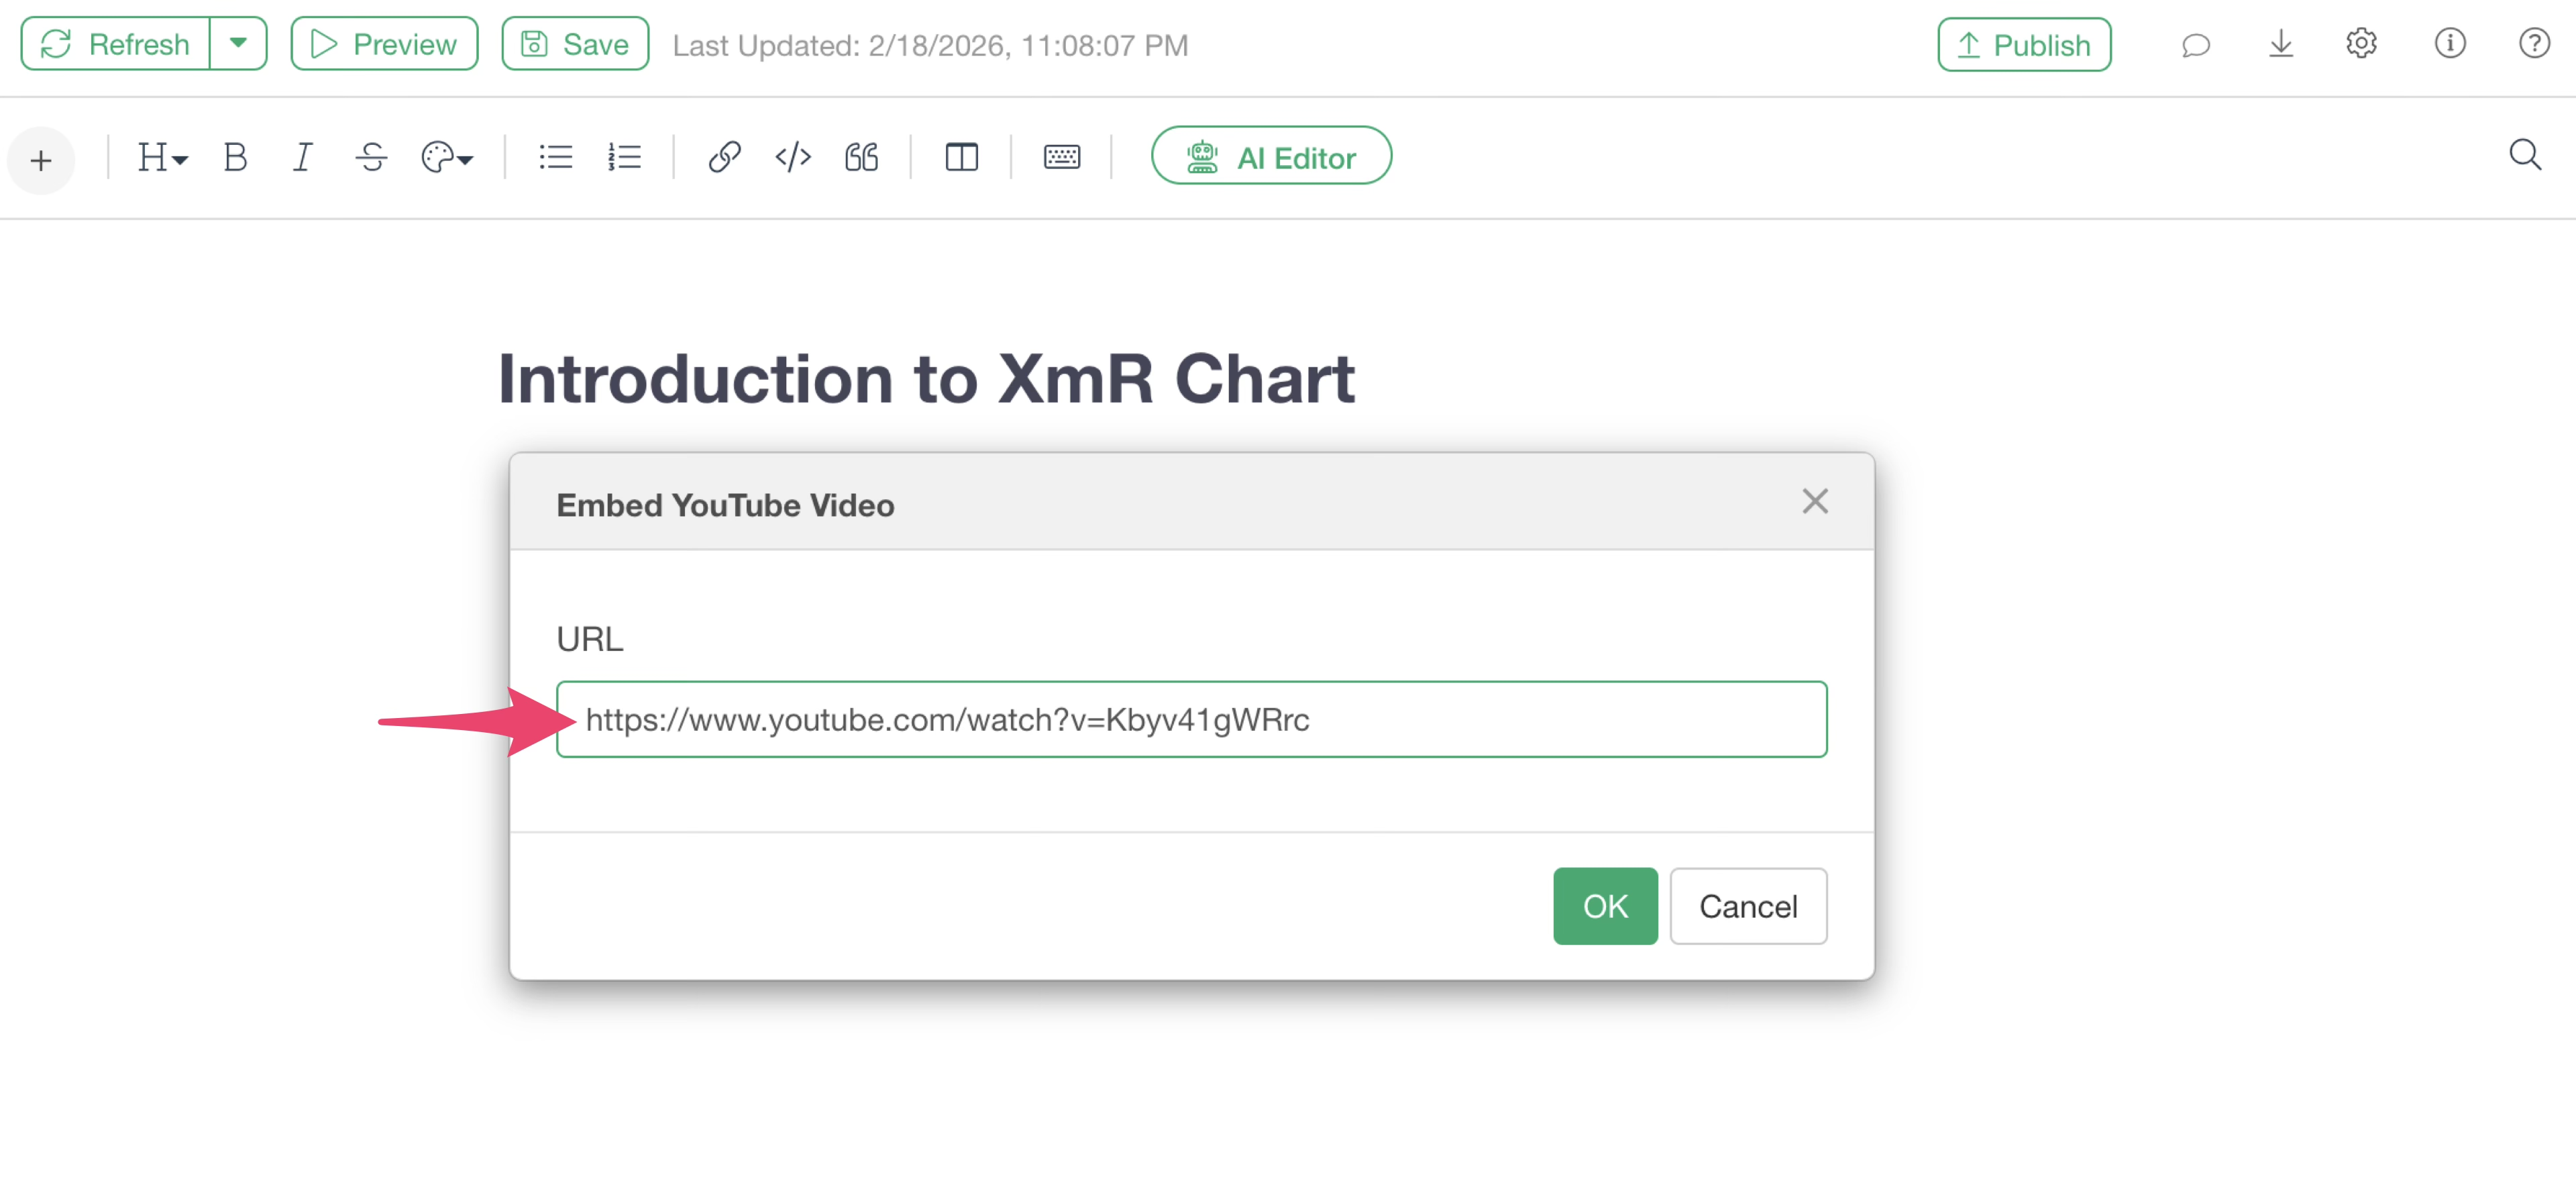Cancel the Embed YouTube Video dialog
The height and width of the screenshot is (1181, 2576).
pos(1747,905)
